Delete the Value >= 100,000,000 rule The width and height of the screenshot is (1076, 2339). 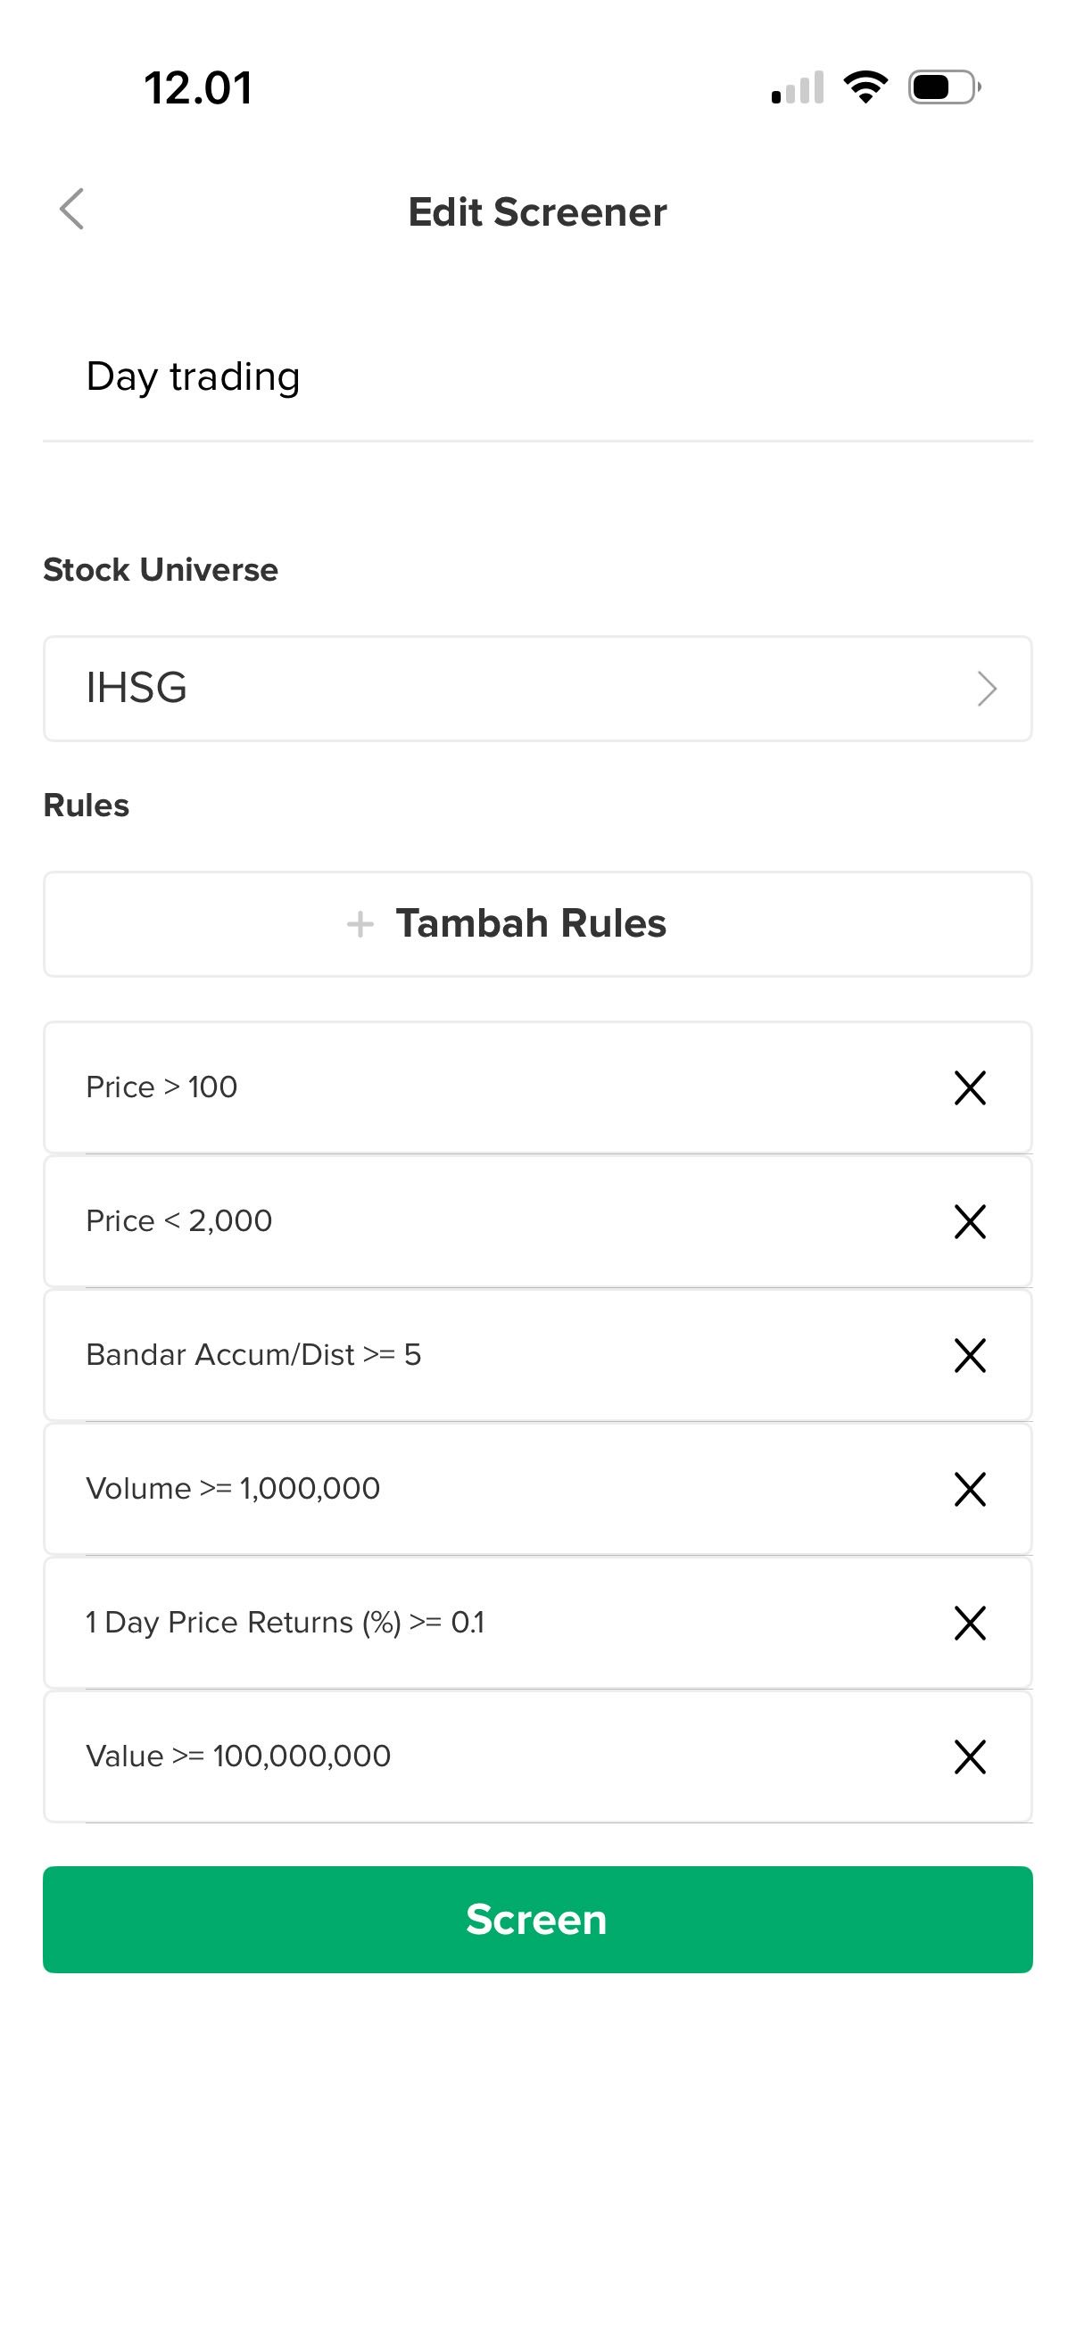(x=969, y=1756)
